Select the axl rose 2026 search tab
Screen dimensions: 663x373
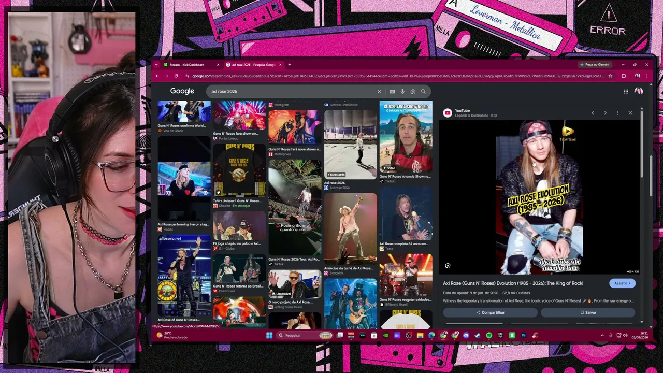click(254, 65)
